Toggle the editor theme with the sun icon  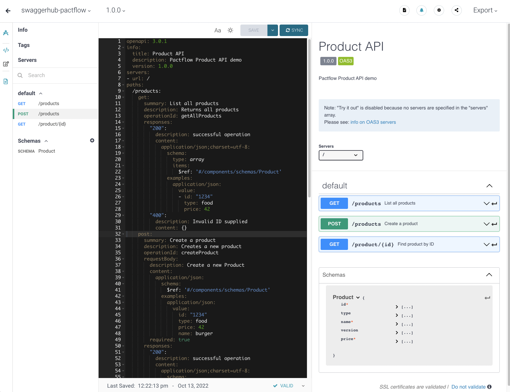230,30
